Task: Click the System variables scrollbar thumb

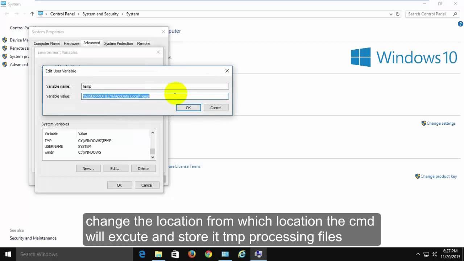Action: (153, 151)
